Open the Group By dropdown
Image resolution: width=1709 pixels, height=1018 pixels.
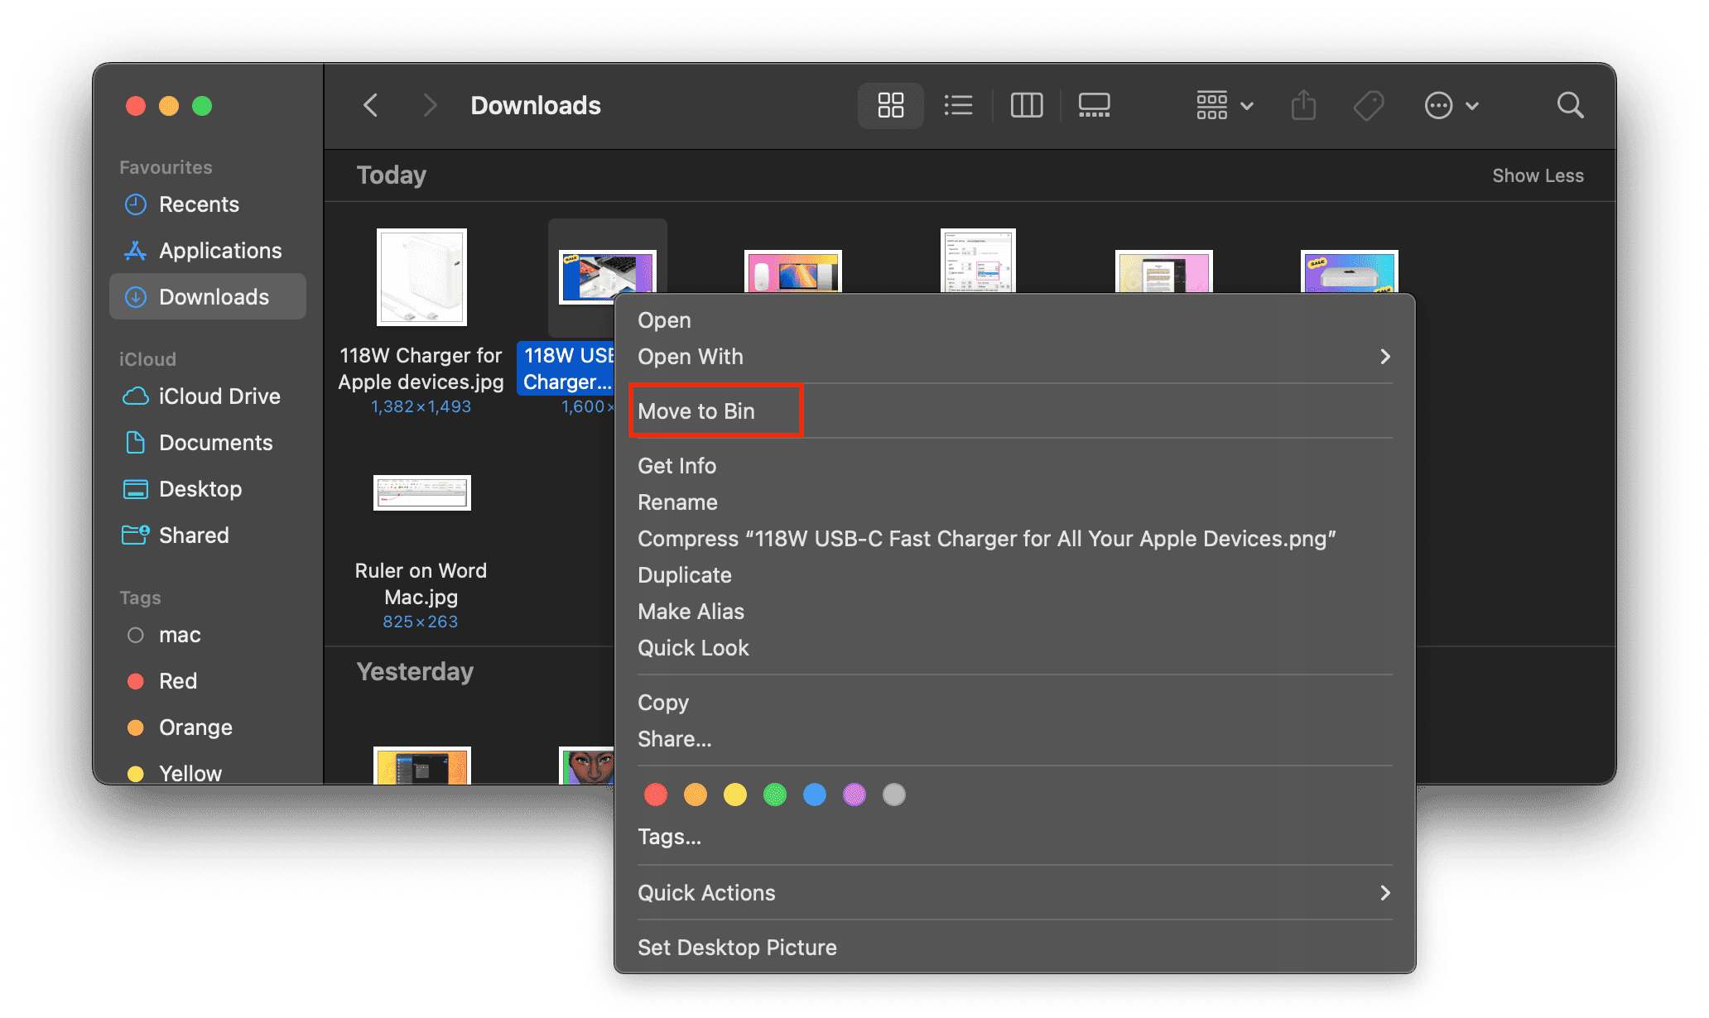coord(1225,106)
